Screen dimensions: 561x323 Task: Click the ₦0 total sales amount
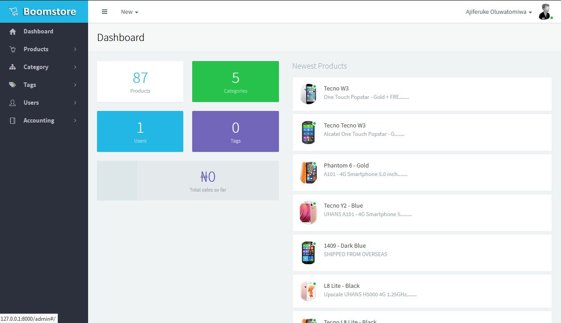click(x=208, y=177)
